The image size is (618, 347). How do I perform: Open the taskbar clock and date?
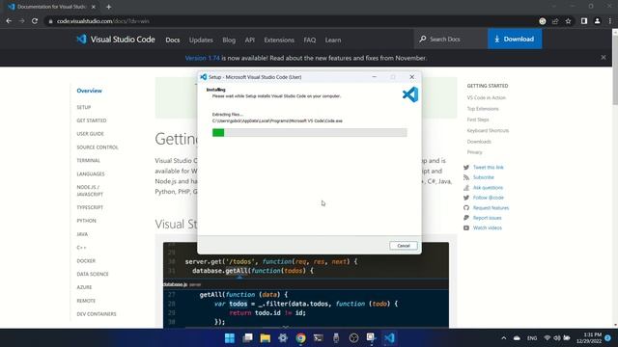point(589,338)
